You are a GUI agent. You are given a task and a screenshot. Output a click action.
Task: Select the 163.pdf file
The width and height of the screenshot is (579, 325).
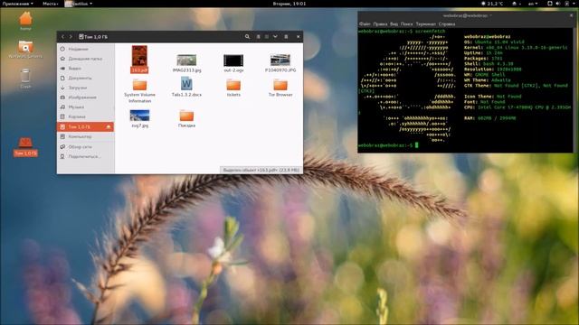139,59
